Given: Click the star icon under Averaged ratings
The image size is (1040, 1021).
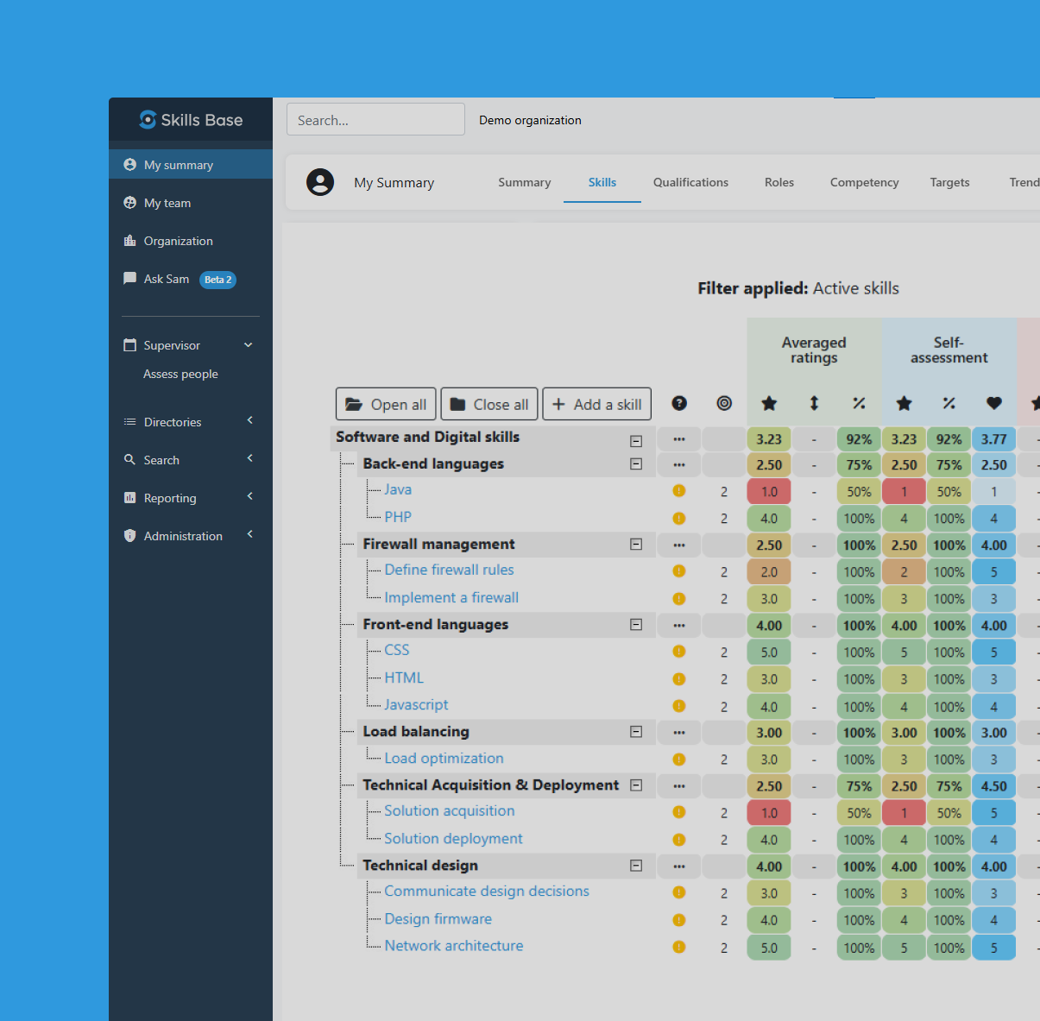Looking at the screenshot, I should [x=769, y=403].
